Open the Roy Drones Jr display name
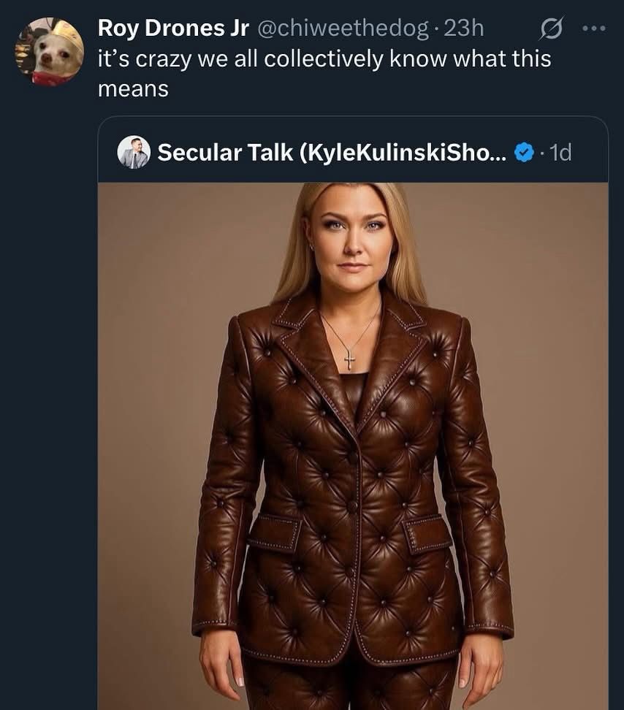 click(172, 28)
